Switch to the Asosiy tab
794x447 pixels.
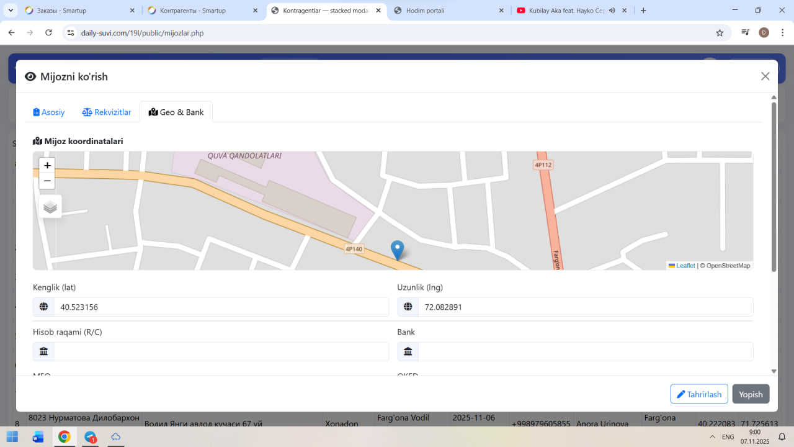(48, 112)
